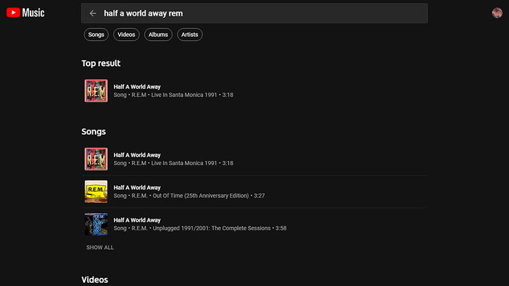This screenshot has height=286, width=509.
Task: Open top result 'Half A World Away' title
Action: (x=137, y=87)
